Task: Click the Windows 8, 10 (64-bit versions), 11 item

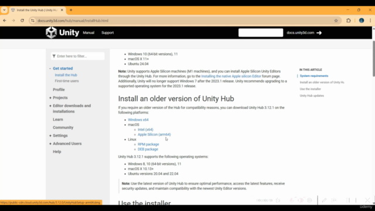Action: tap(154, 164)
